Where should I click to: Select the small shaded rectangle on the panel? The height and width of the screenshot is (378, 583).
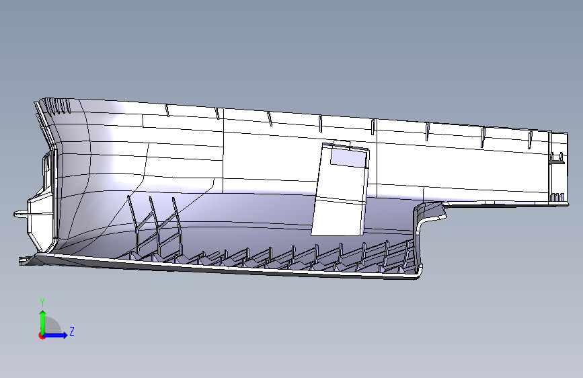click(x=348, y=159)
